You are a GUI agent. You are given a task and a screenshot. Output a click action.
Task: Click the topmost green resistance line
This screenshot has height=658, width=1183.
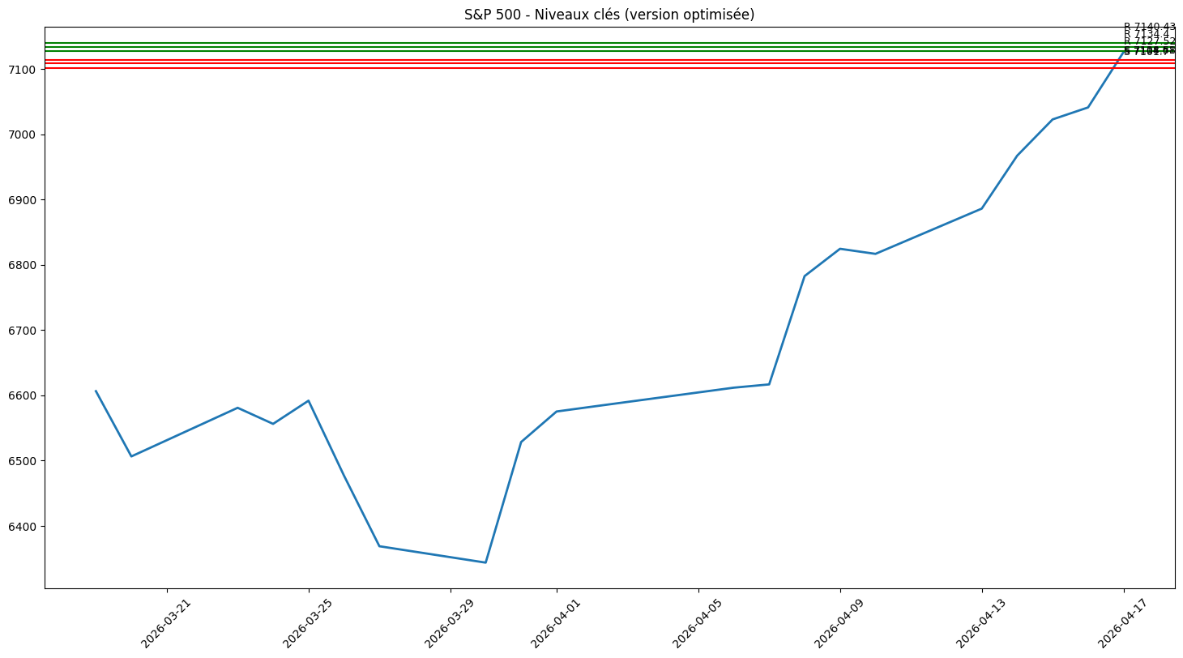tap(567, 42)
